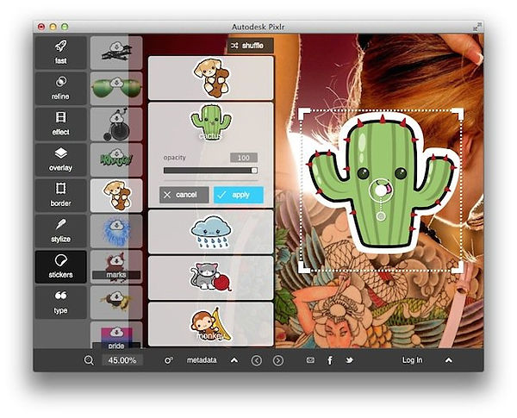
Task: Share the image to Twitter
Action: point(349,360)
